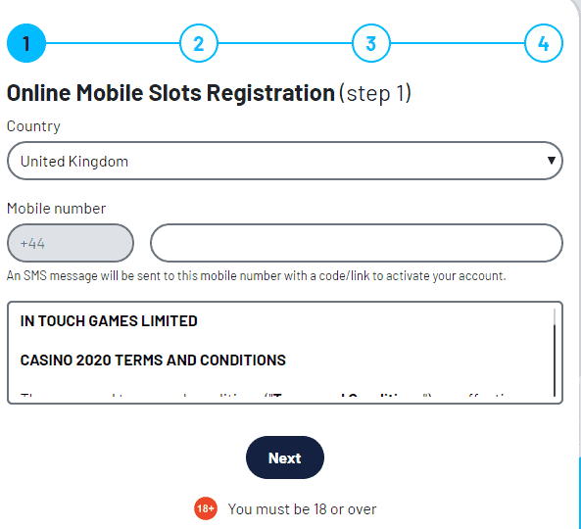Click CASINO 2020 TERMS AND CONDITIONS title
Viewport: 581px width, 529px height.
[x=153, y=361]
